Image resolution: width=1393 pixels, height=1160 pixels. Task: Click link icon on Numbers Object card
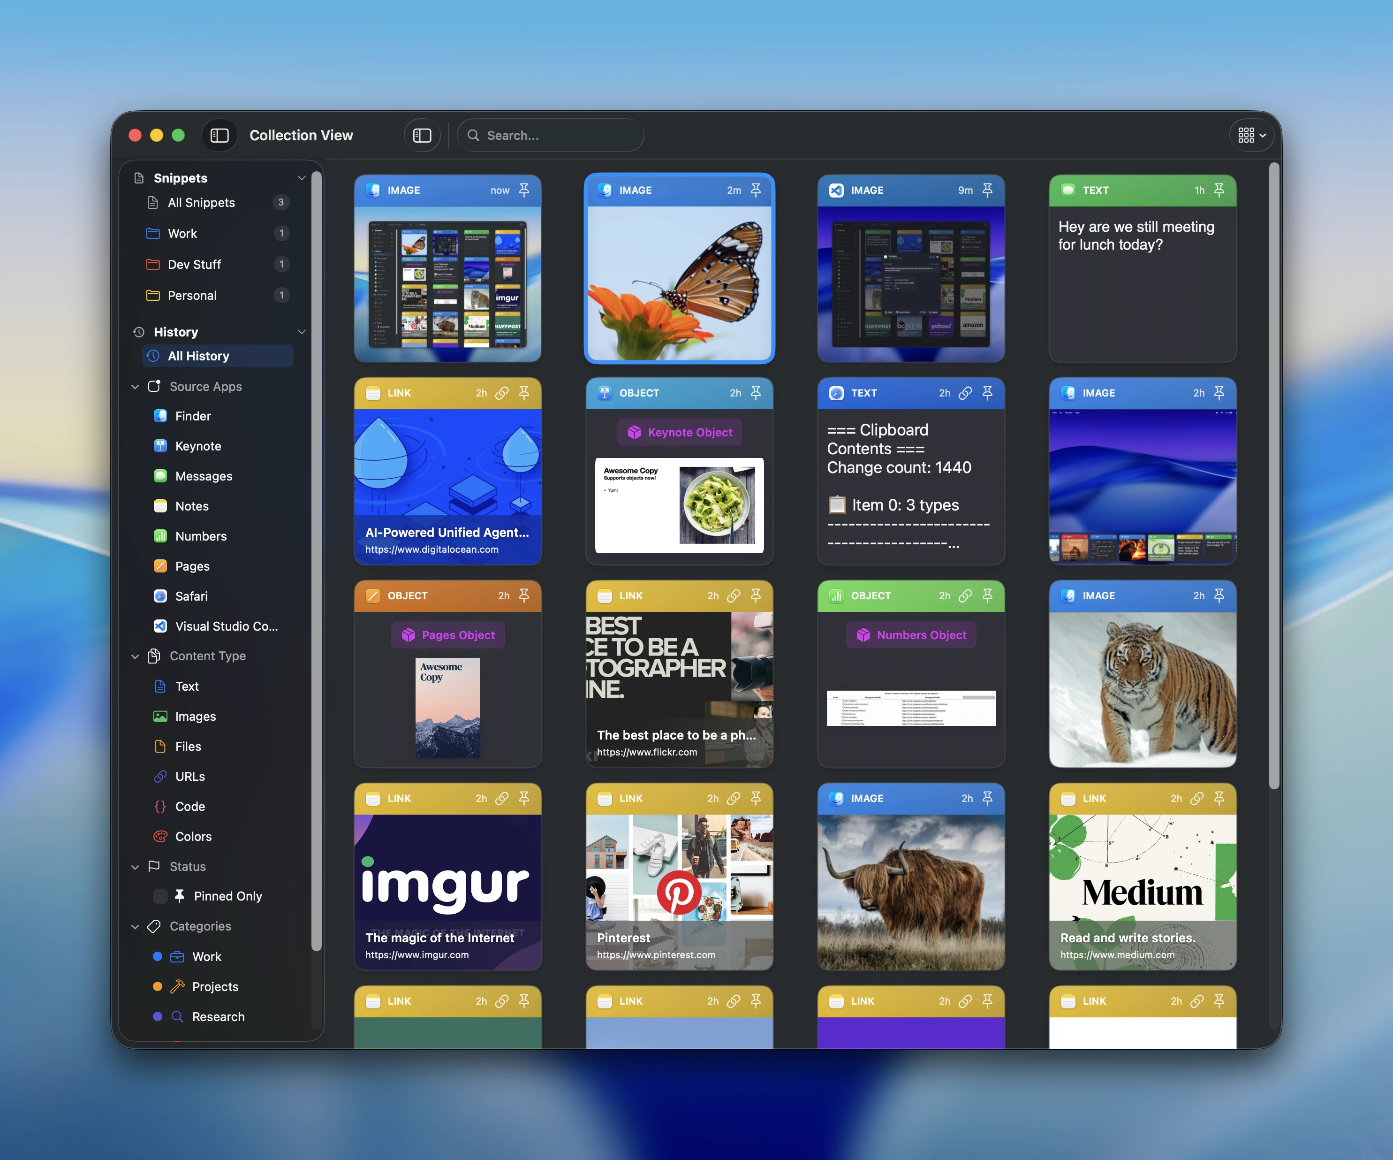point(965,596)
